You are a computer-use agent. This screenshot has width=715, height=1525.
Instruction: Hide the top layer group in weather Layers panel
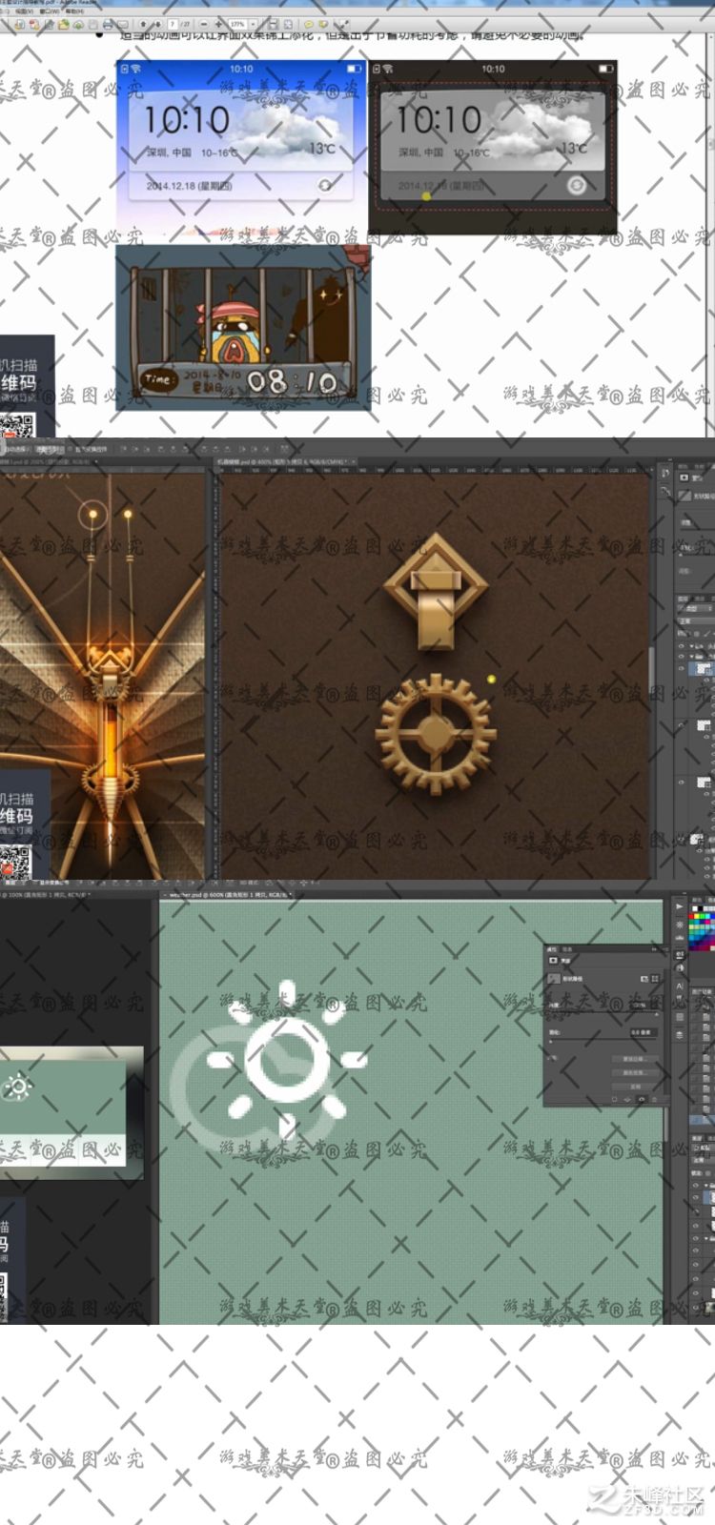[x=695, y=1185]
